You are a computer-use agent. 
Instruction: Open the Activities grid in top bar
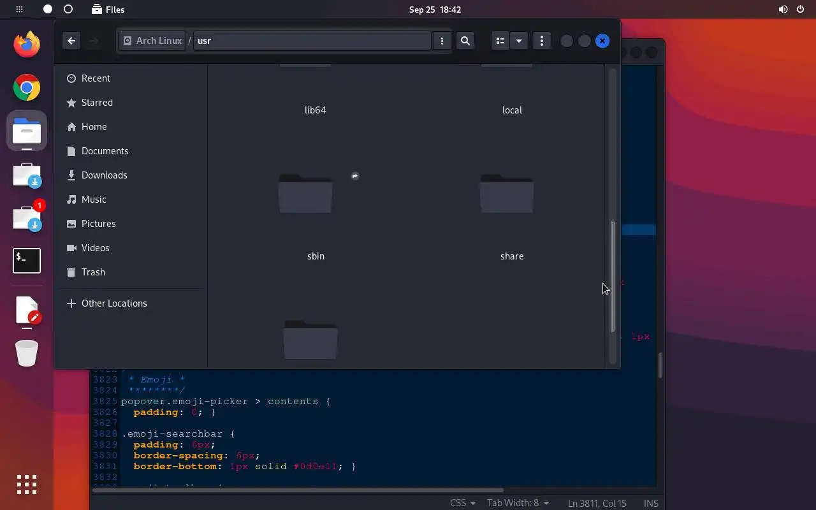tap(19, 10)
